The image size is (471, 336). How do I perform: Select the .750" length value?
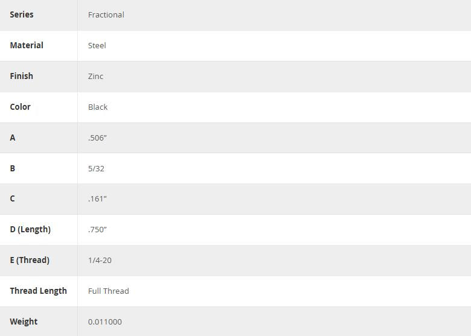coord(97,229)
